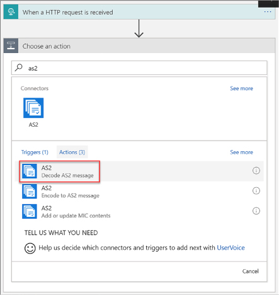Click the HTTP request trigger icon
Viewport: 279px width, 295px height.
tap(11, 12)
